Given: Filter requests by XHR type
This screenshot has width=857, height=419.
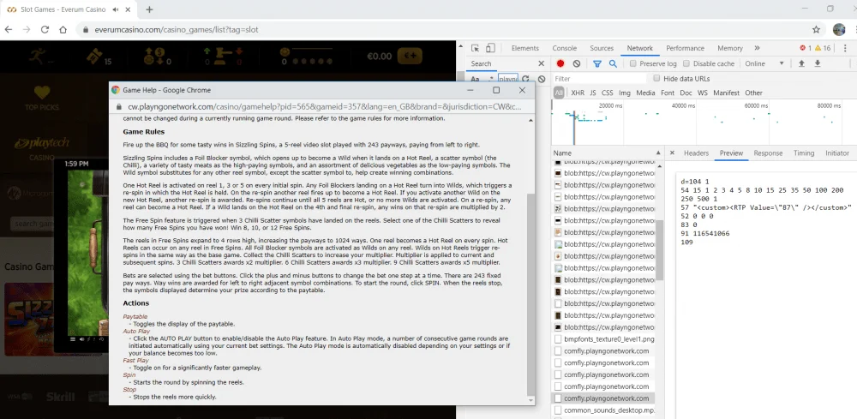Looking at the screenshot, I should tap(577, 93).
